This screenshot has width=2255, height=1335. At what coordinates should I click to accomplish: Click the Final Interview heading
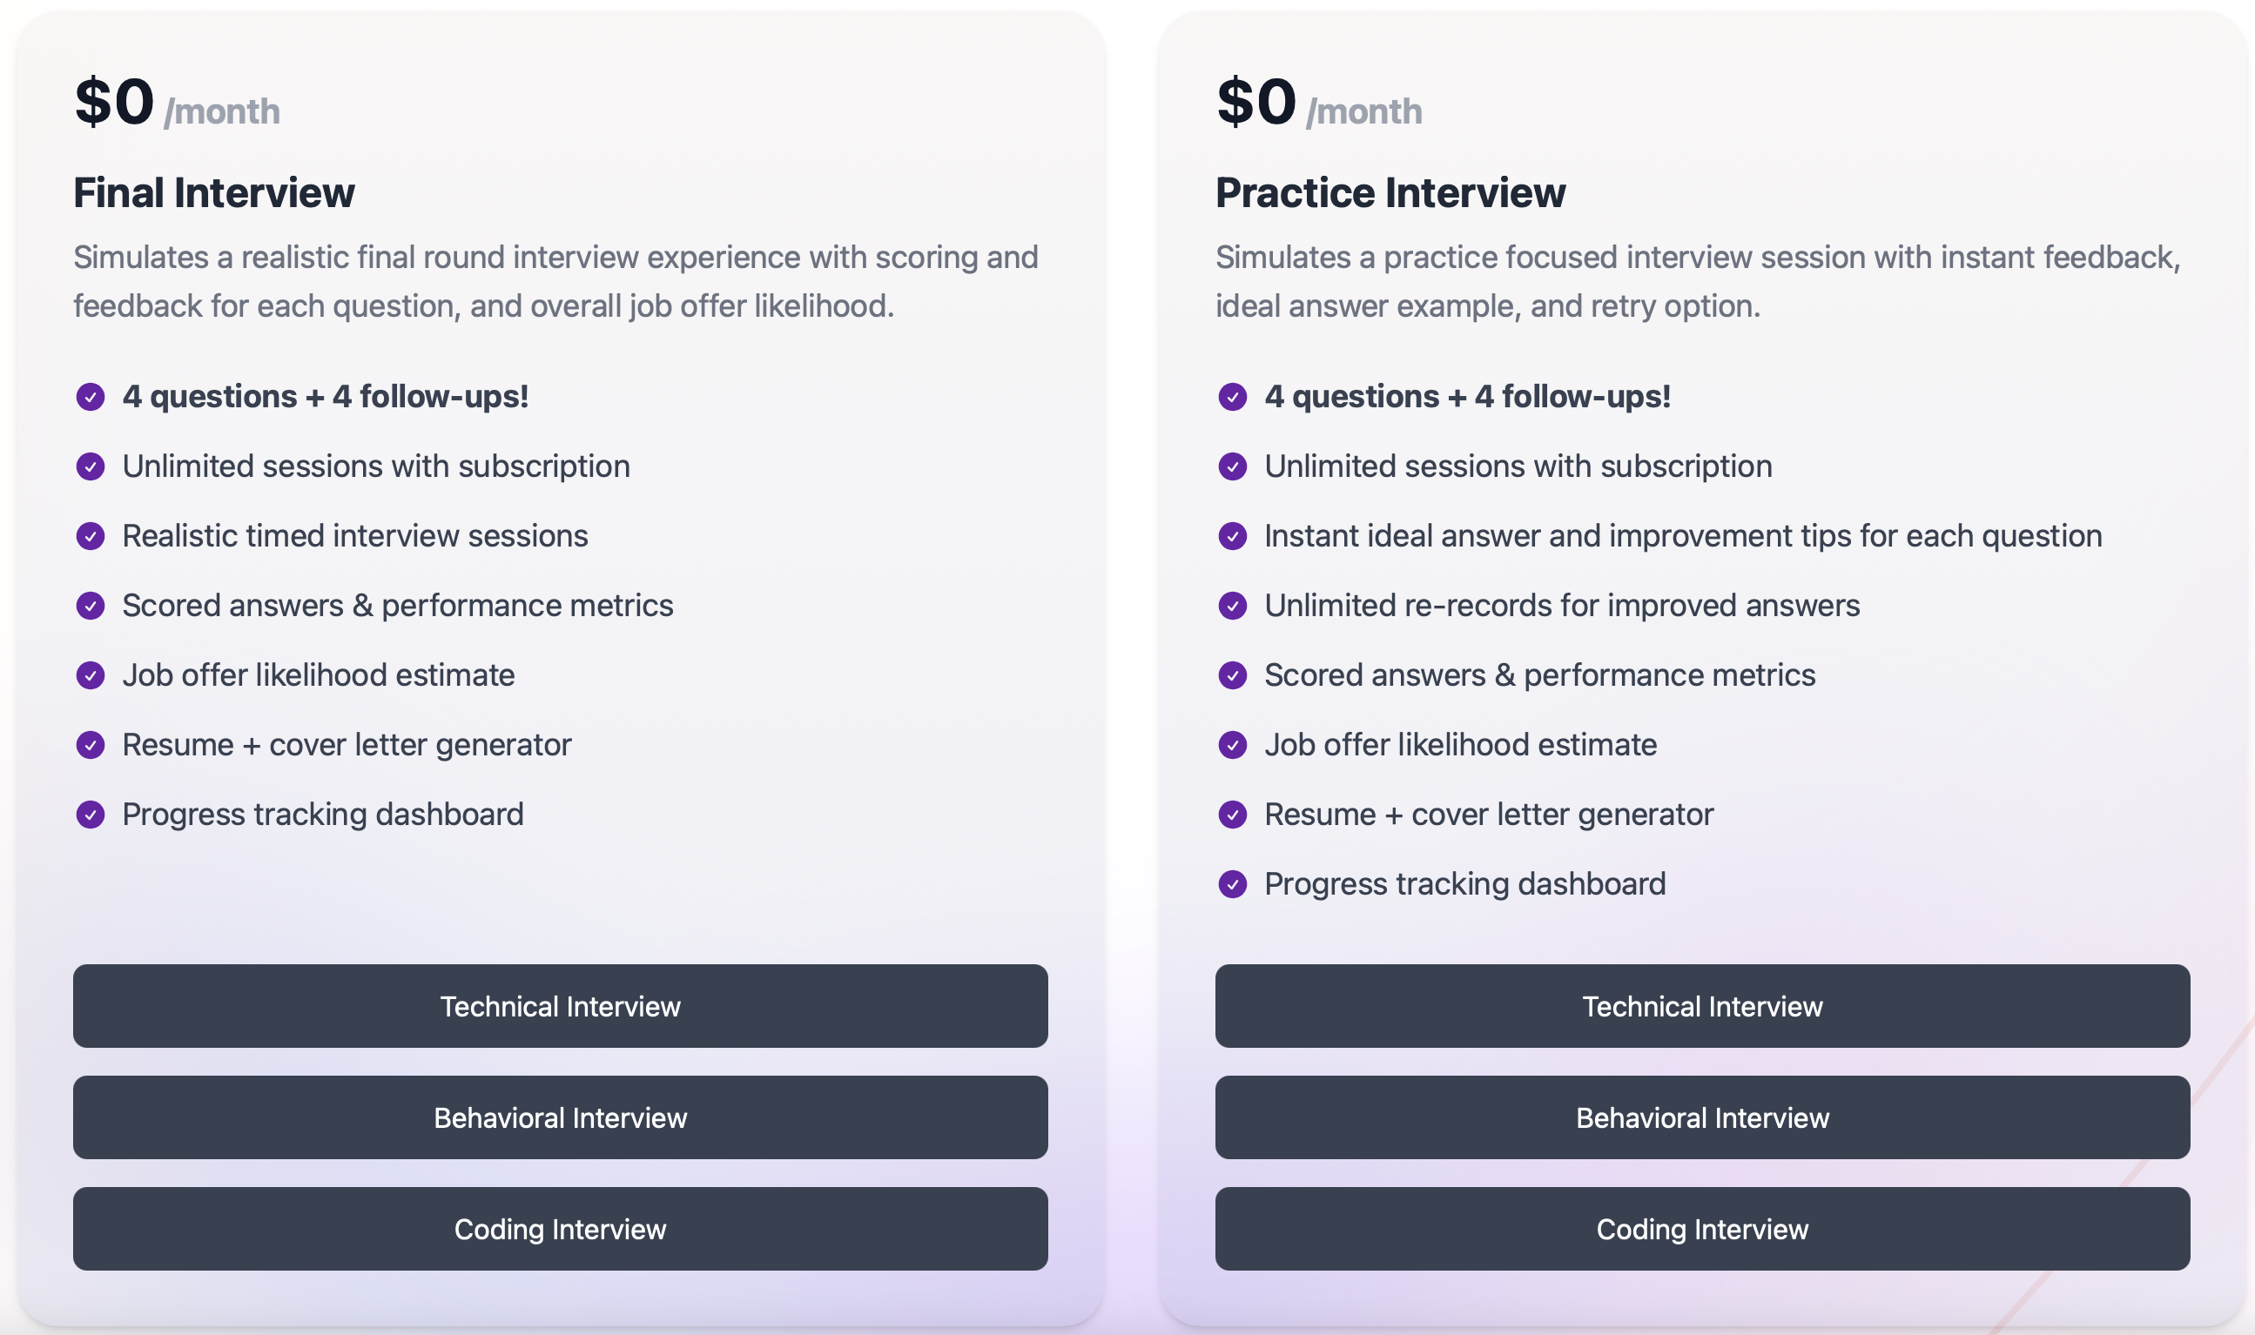point(214,192)
